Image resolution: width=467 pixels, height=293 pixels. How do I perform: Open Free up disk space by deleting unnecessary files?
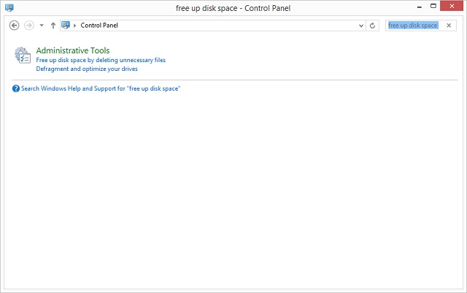pyautogui.click(x=101, y=60)
